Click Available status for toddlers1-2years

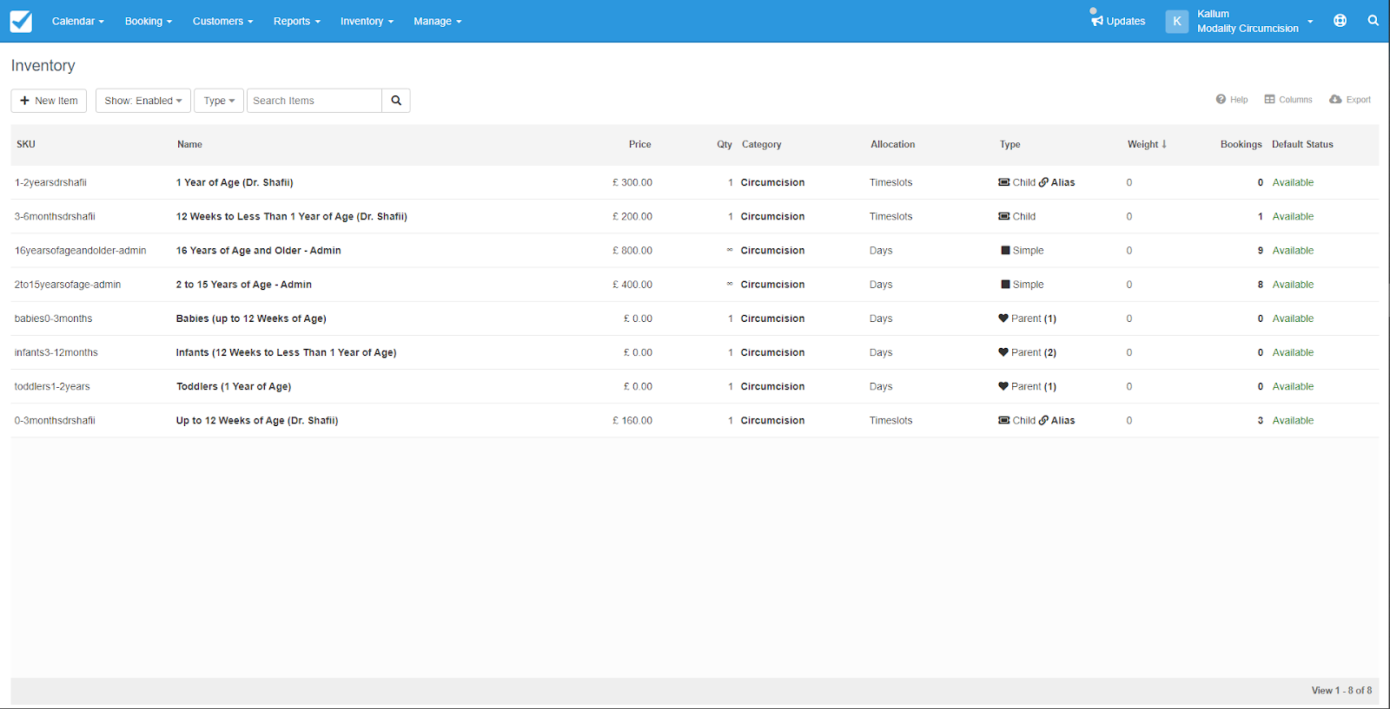click(x=1293, y=386)
